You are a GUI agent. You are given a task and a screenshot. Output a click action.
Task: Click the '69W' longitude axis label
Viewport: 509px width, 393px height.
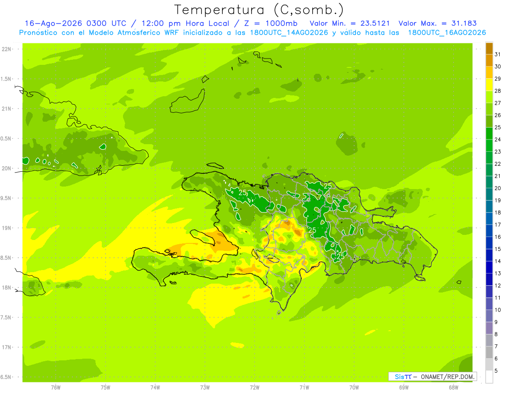pos(404,387)
